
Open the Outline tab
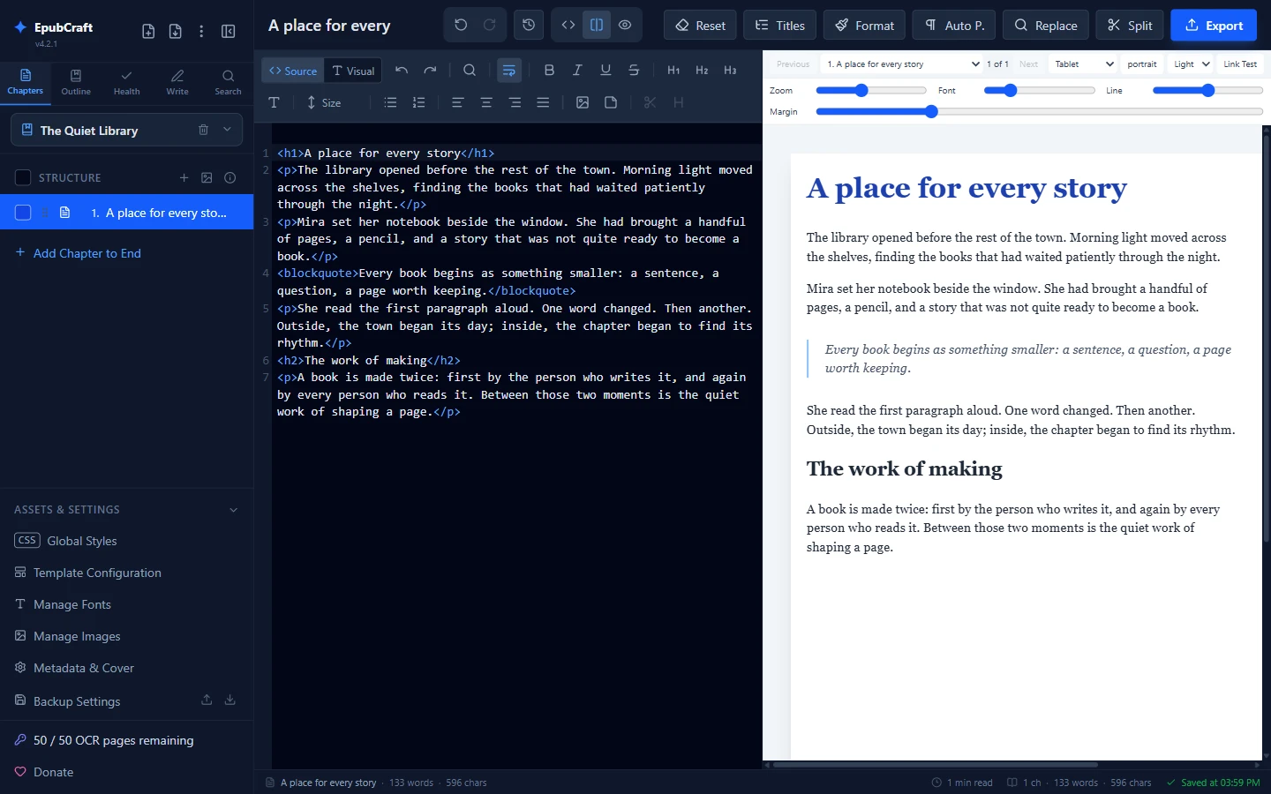pyautogui.click(x=76, y=82)
